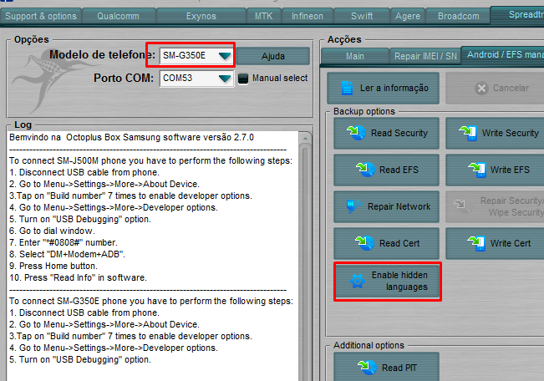The height and width of the screenshot is (381, 544).
Task: Click the X icon on Cancelar
Action: click(481, 88)
